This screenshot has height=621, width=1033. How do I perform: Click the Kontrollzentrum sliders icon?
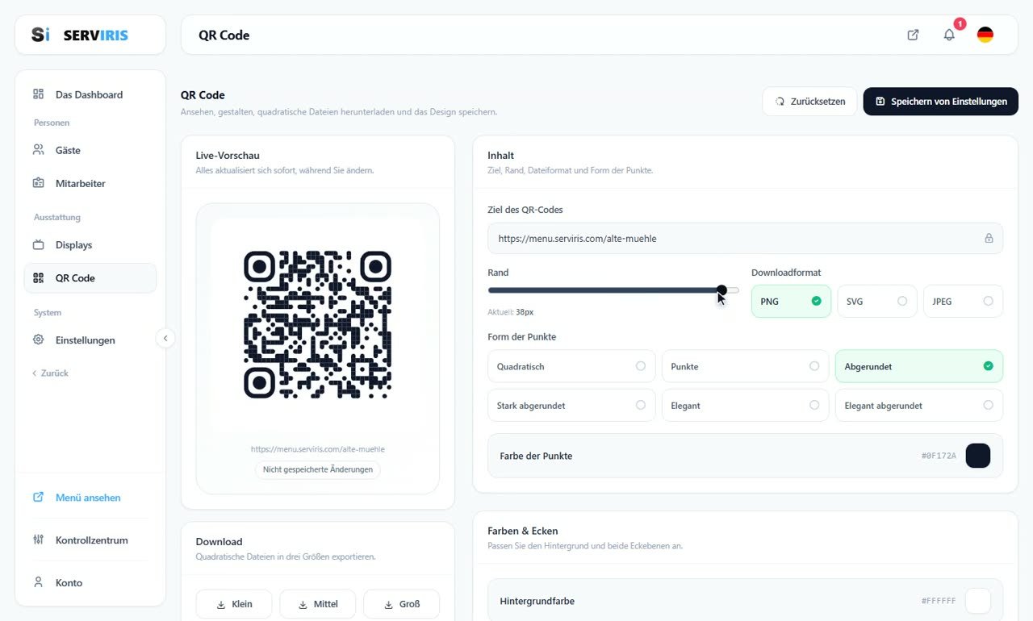[x=38, y=540]
